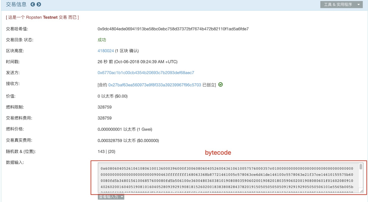Open 工具 & 实用程序 dropdown
368x202 pixels.
click(x=342, y=4)
